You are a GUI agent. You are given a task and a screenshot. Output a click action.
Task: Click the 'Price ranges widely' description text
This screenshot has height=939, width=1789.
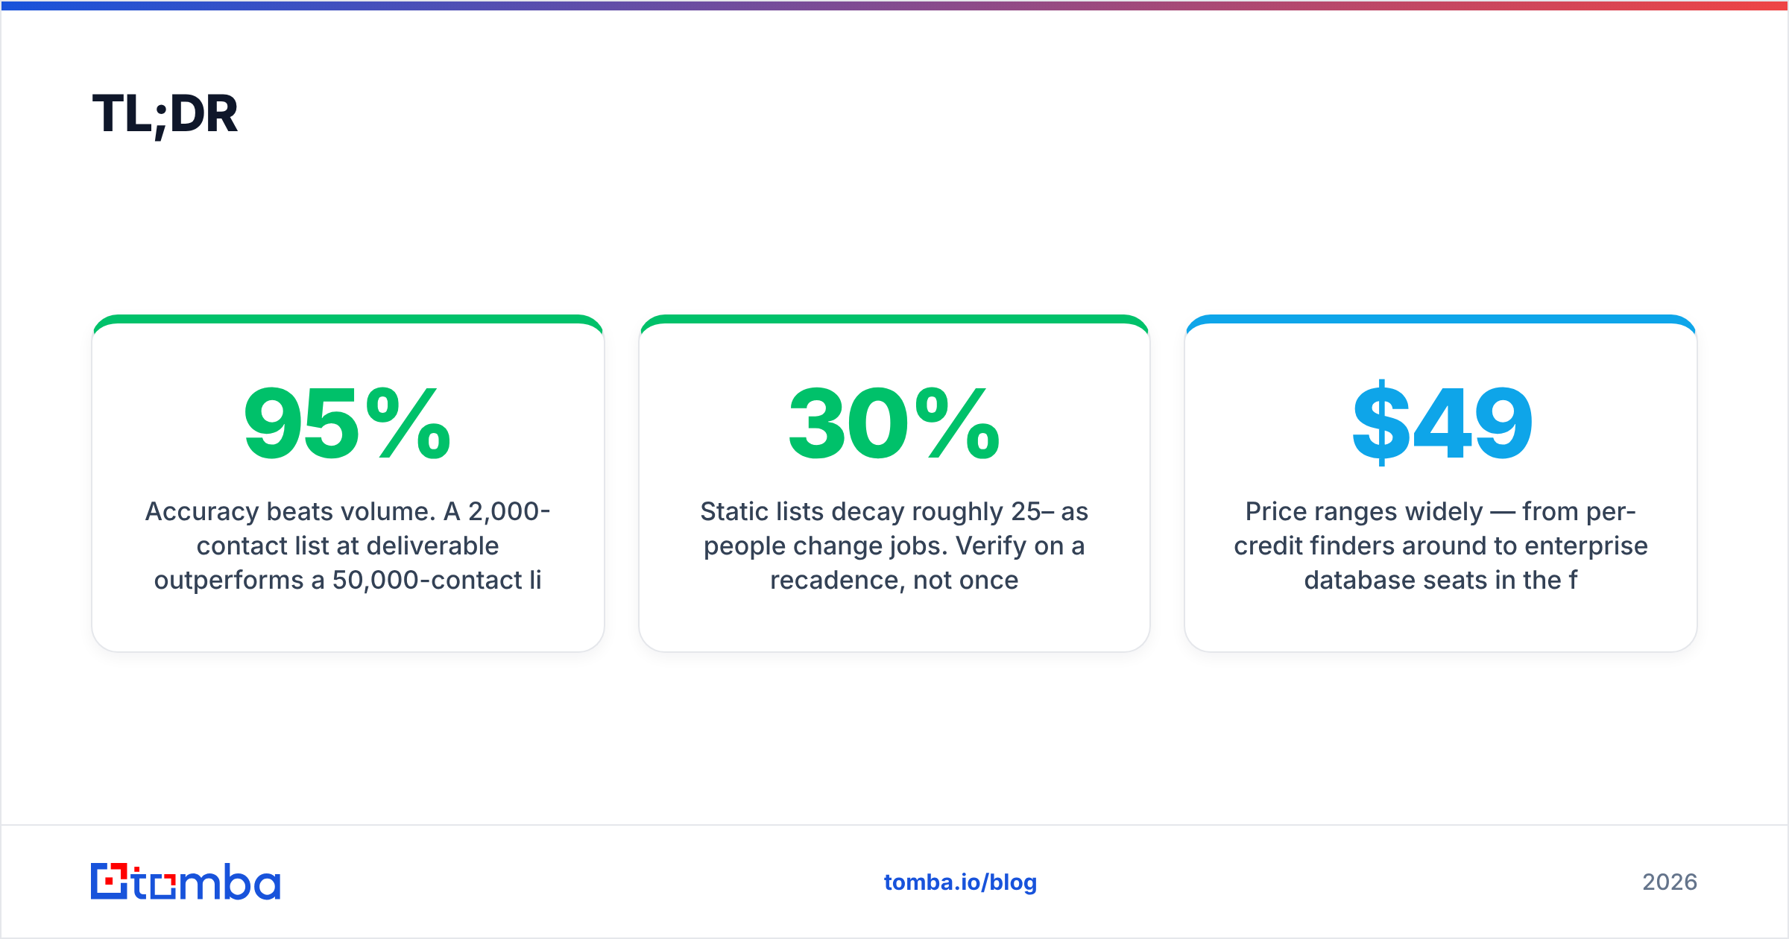pos(1441,546)
